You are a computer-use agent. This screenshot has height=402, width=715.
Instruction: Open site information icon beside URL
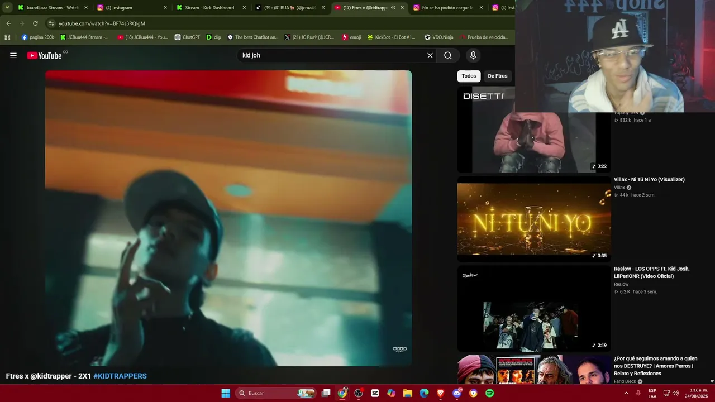coord(51,23)
